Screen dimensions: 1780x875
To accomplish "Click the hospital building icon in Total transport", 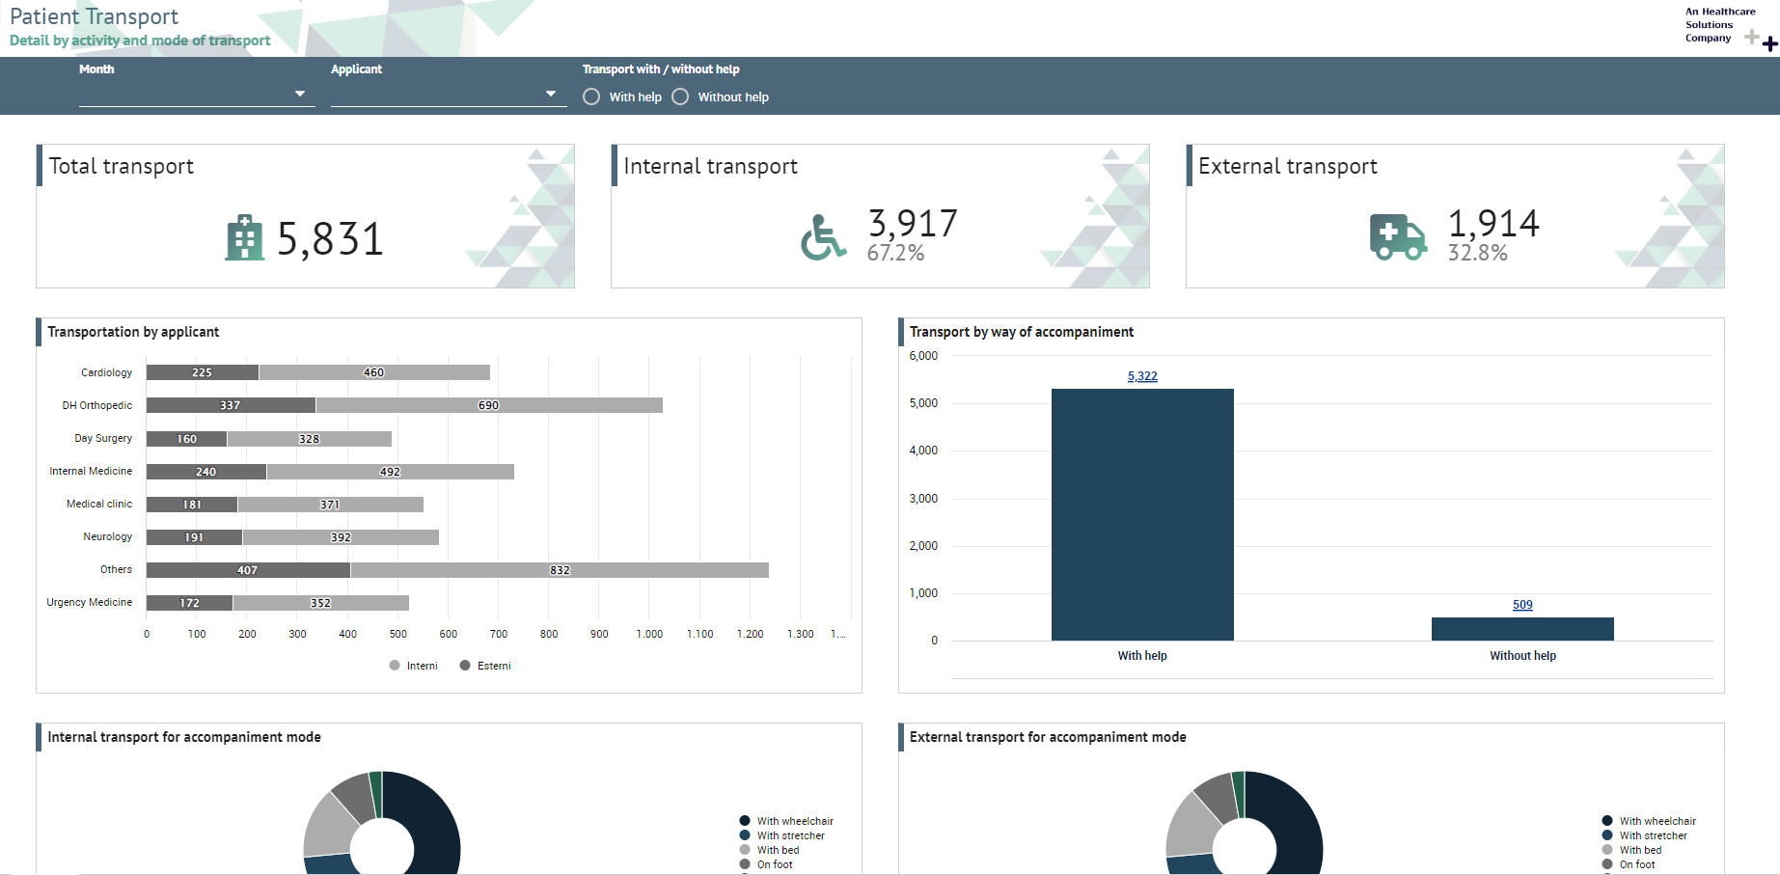I will [244, 237].
